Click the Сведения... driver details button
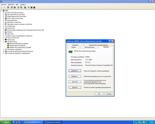The width and height of the screenshot is (155, 124). (x=75, y=71)
